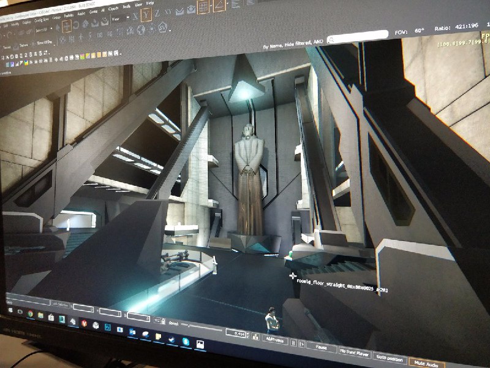Image resolution: width=490 pixels, height=368 pixels.
Task: Open Chrome from the taskbar
Action: click(x=30, y=313)
